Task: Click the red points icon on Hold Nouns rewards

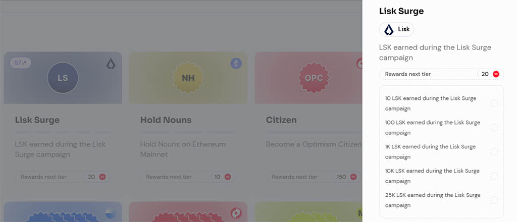Action: 228,177
